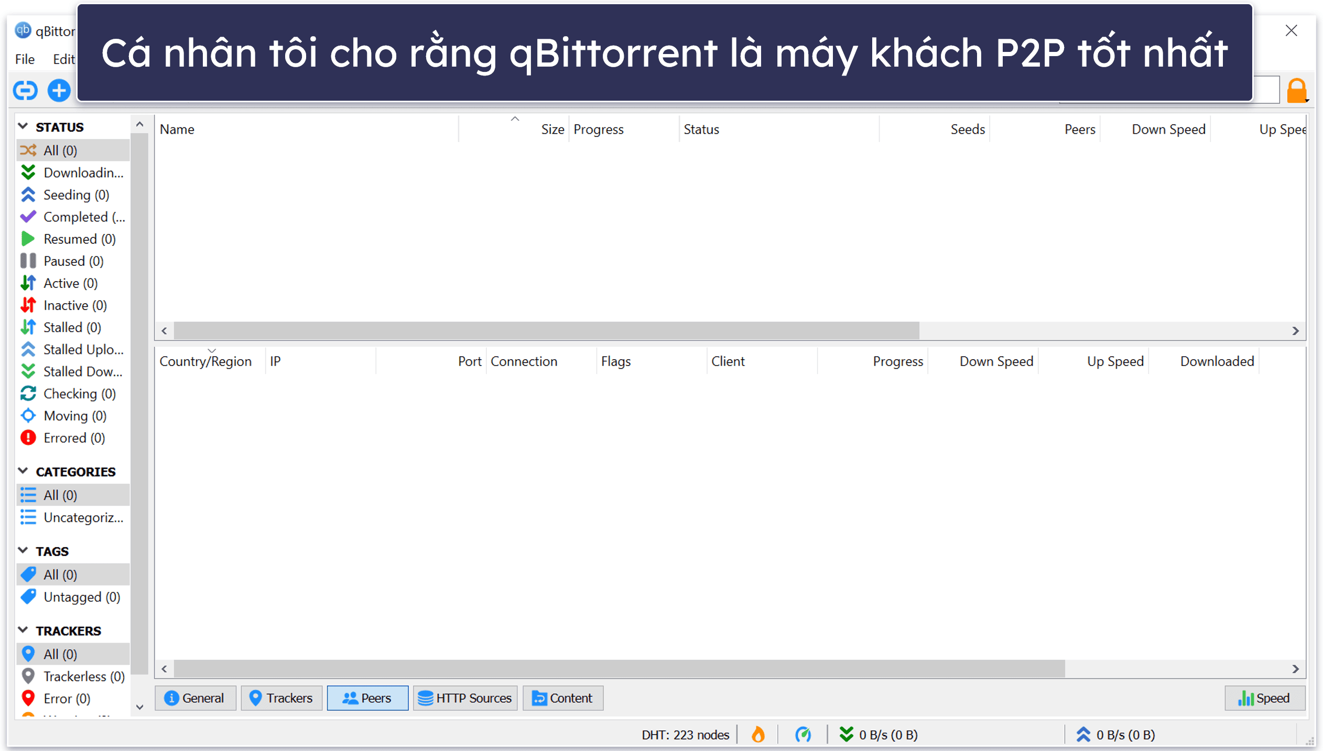Sort torrents by Name column
Image resolution: width=1323 pixels, height=751 pixels.
click(307, 129)
